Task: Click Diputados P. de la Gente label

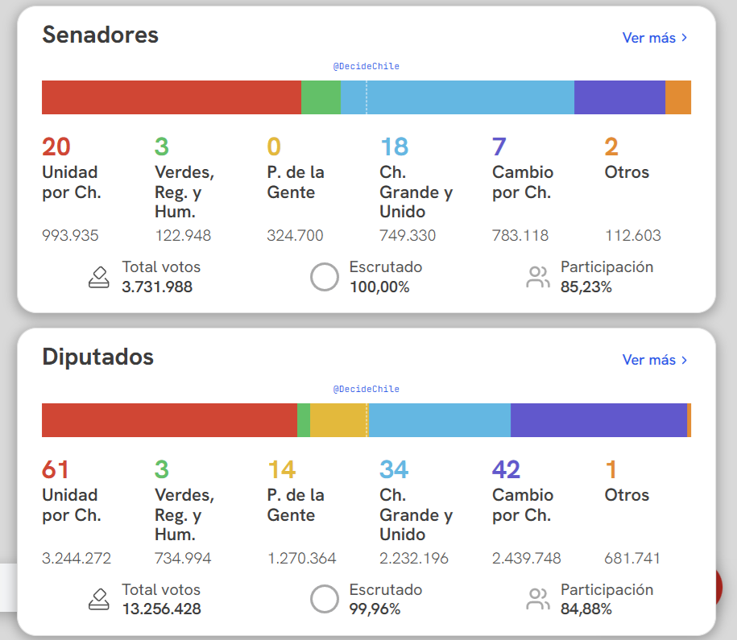Action: click(296, 505)
